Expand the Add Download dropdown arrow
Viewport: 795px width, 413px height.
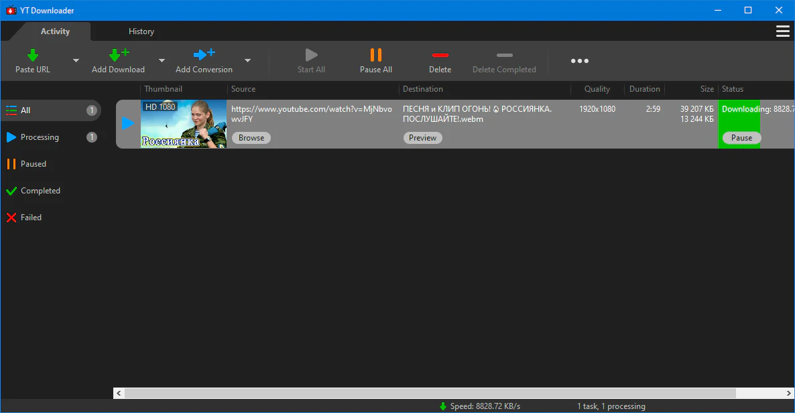tap(162, 61)
